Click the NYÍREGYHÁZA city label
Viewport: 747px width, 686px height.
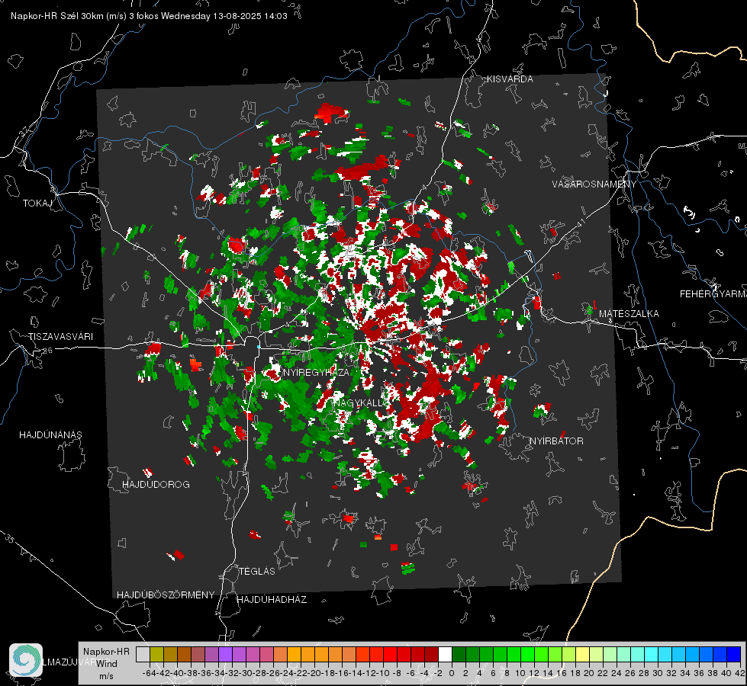(316, 372)
